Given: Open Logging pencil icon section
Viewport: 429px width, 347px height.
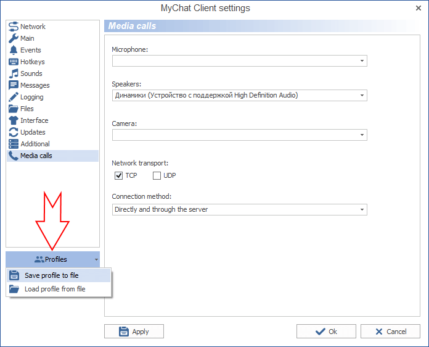Looking at the screenshot, I should coord(14,97).
